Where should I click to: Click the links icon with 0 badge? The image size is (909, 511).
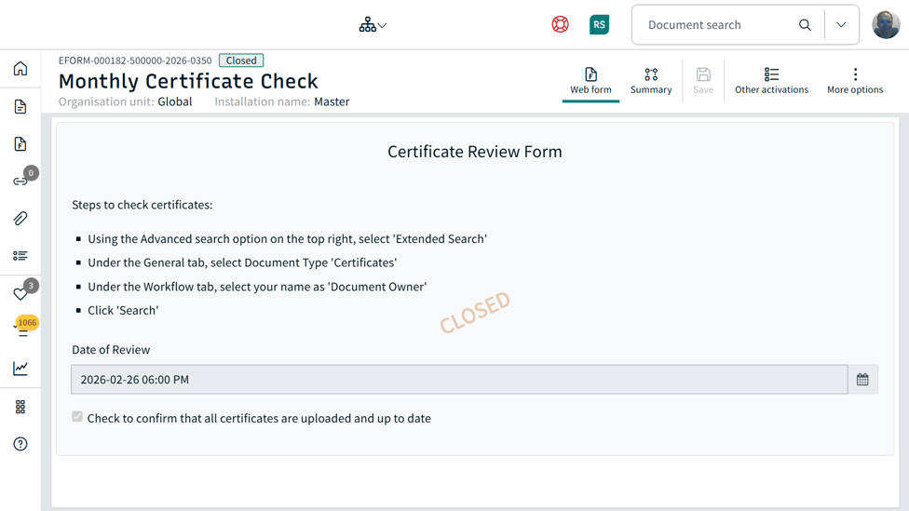point(20,182)
